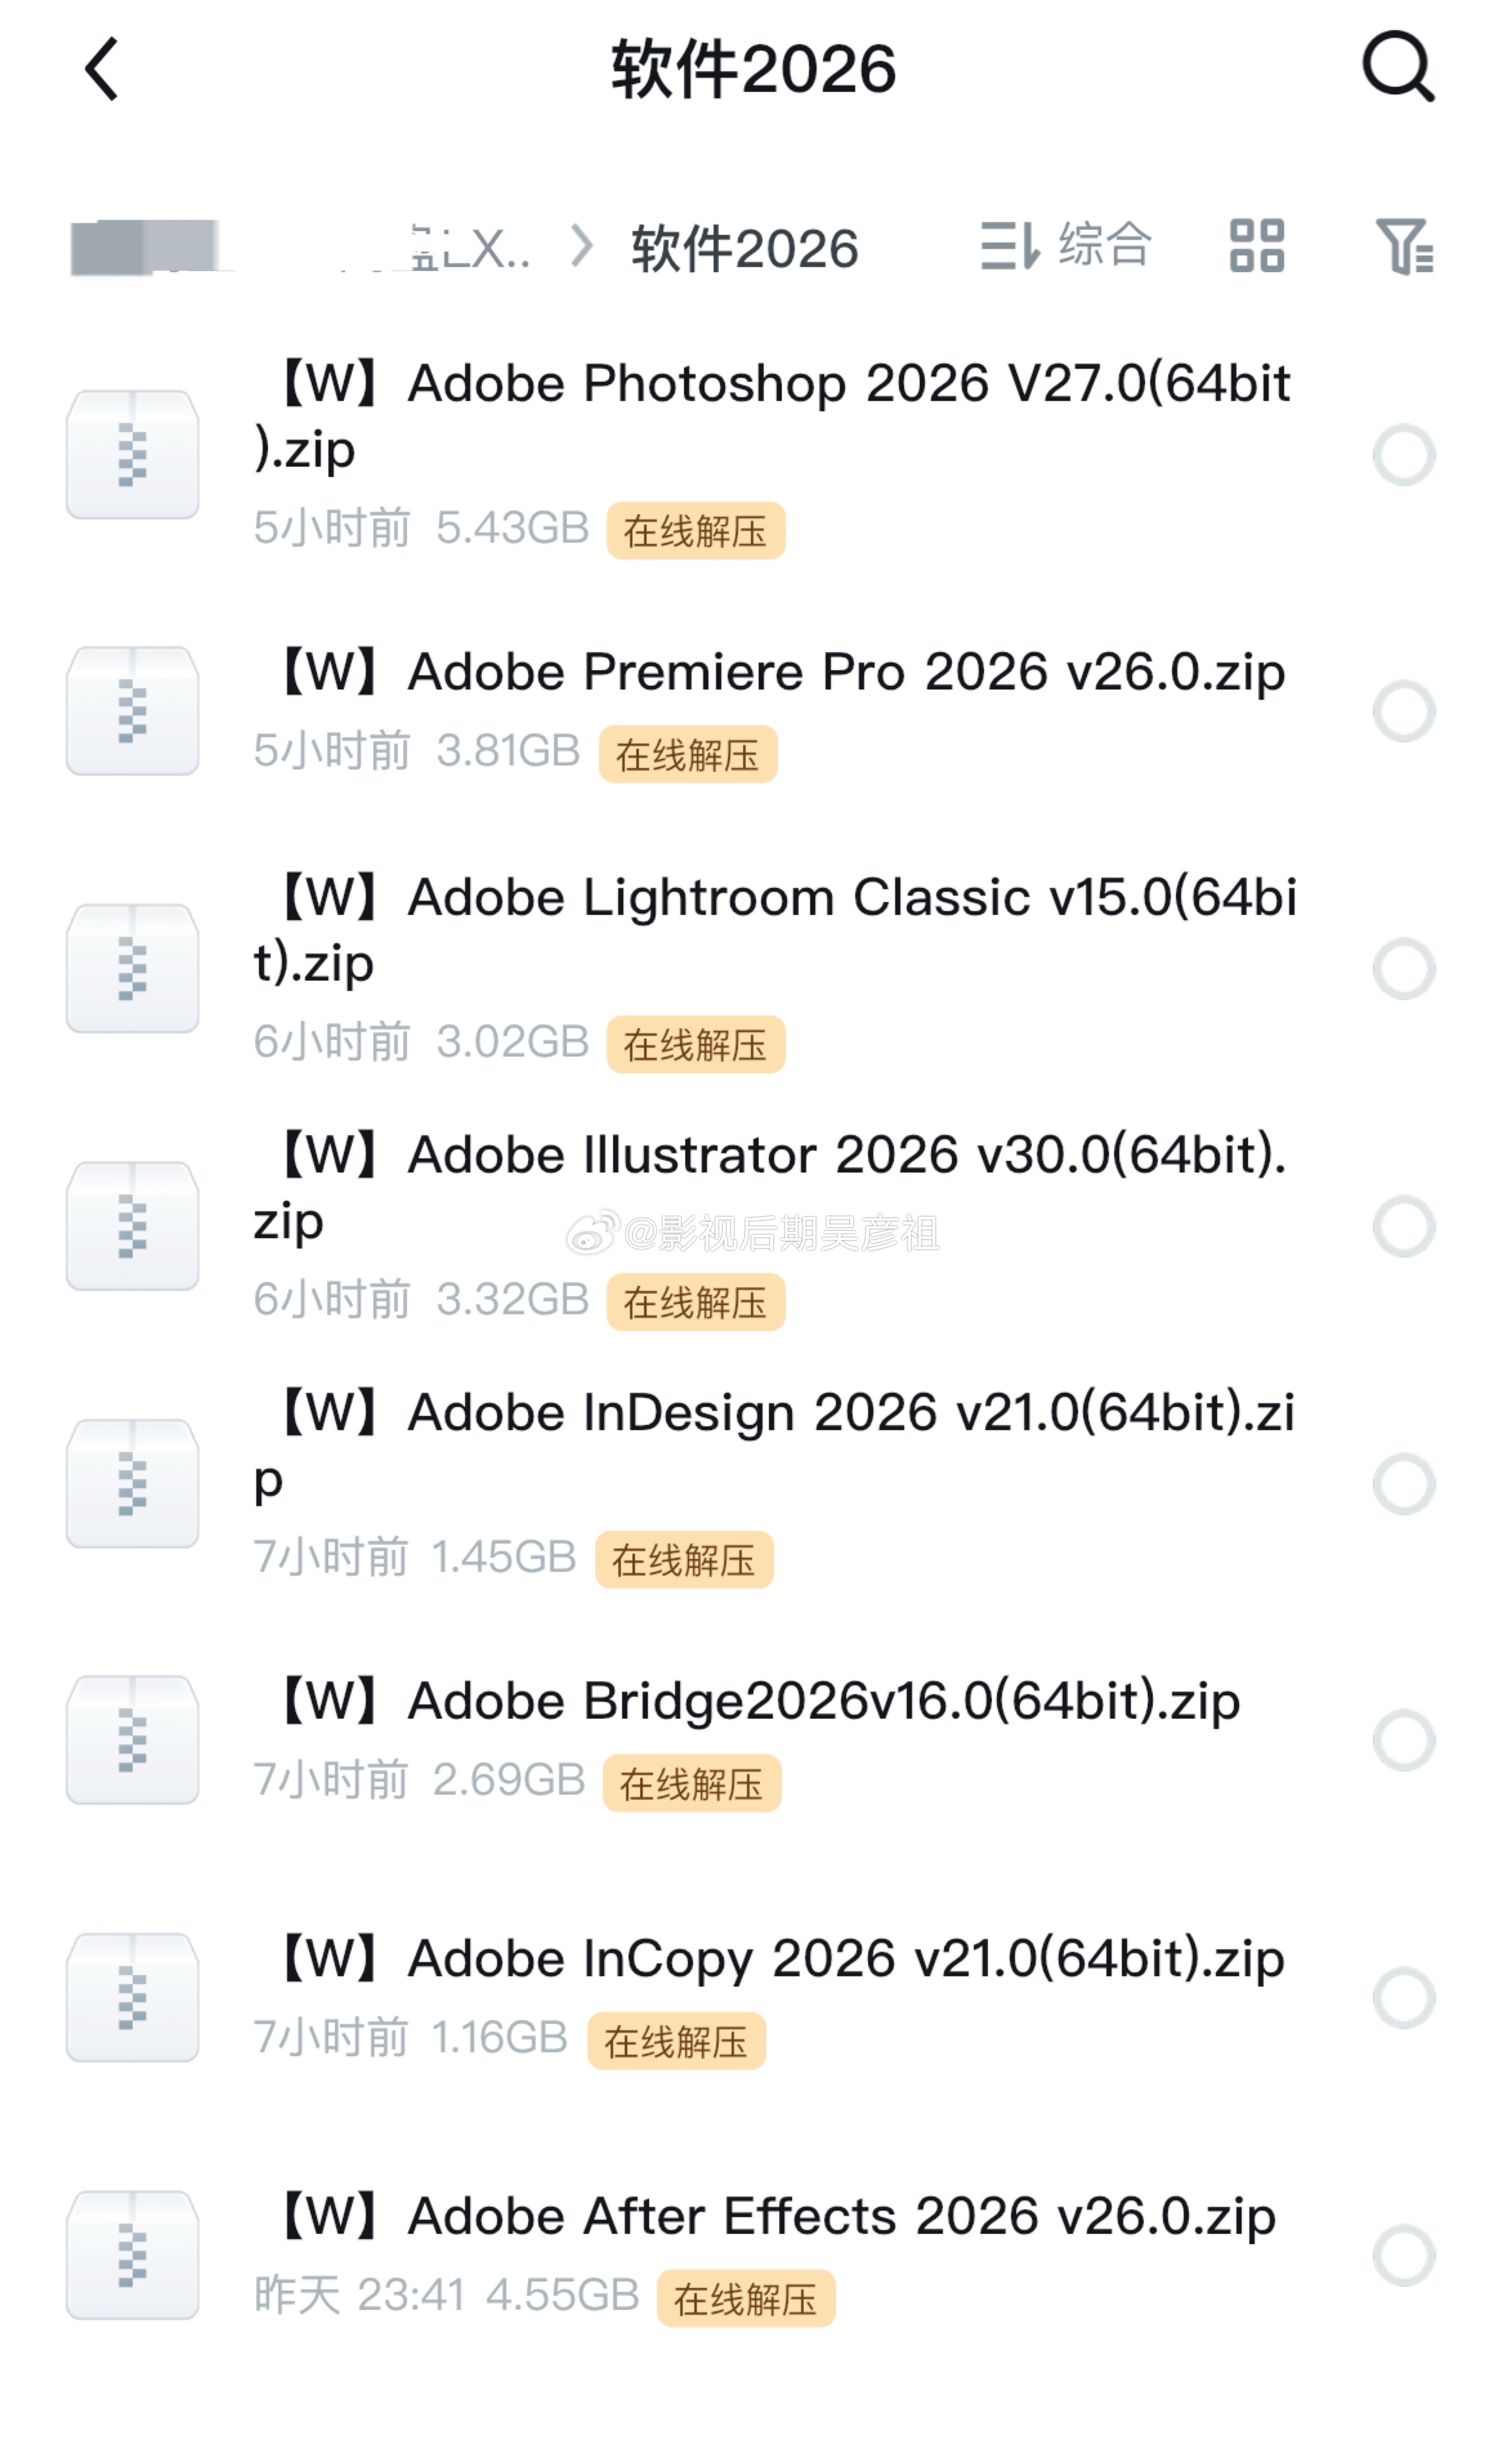Switch to grid view icon
Viewport: 1507px width, 2464px height.
click(x=1257, y=246)
